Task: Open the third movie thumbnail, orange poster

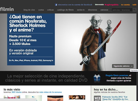Action: point(55,98)
